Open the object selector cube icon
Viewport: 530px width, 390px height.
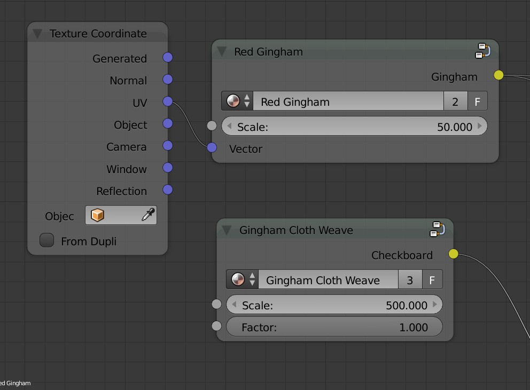(x=97, y=215)
